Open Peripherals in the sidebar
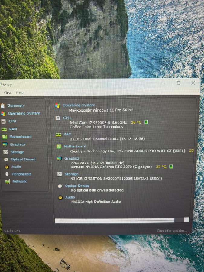 [21, 174]
